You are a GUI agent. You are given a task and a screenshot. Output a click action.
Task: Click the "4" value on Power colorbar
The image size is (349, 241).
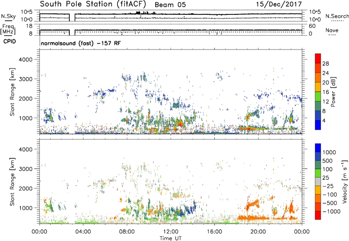(x=324, y=121)
